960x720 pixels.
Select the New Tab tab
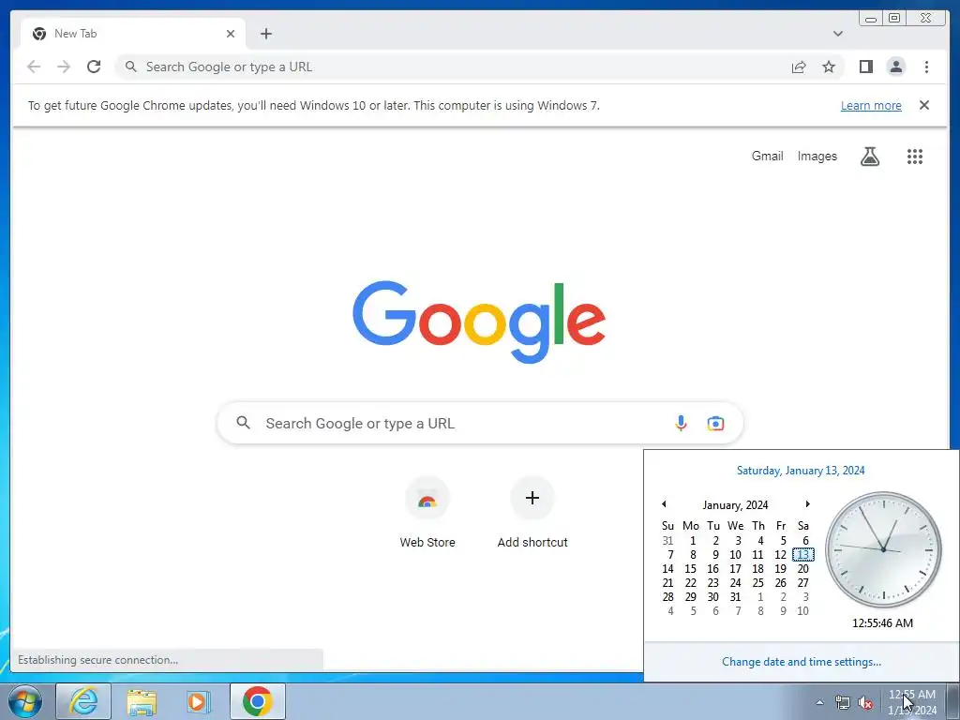tap(133, 34)
